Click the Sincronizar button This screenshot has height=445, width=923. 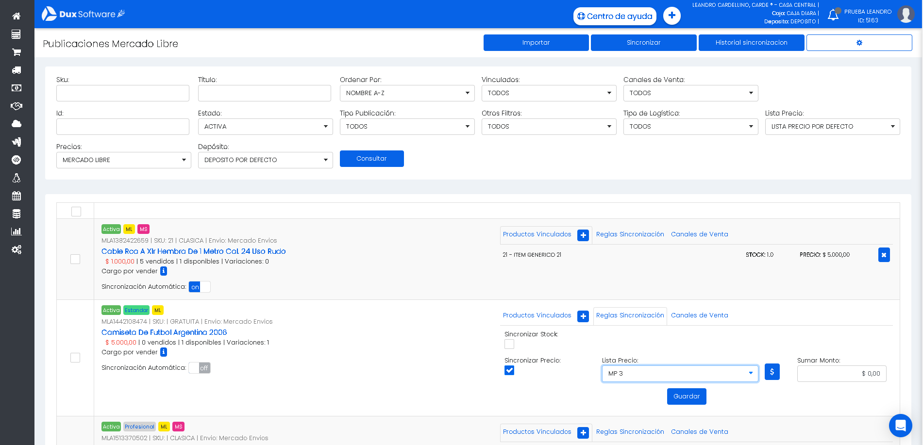pyautogui.click(x=644, y=43)
